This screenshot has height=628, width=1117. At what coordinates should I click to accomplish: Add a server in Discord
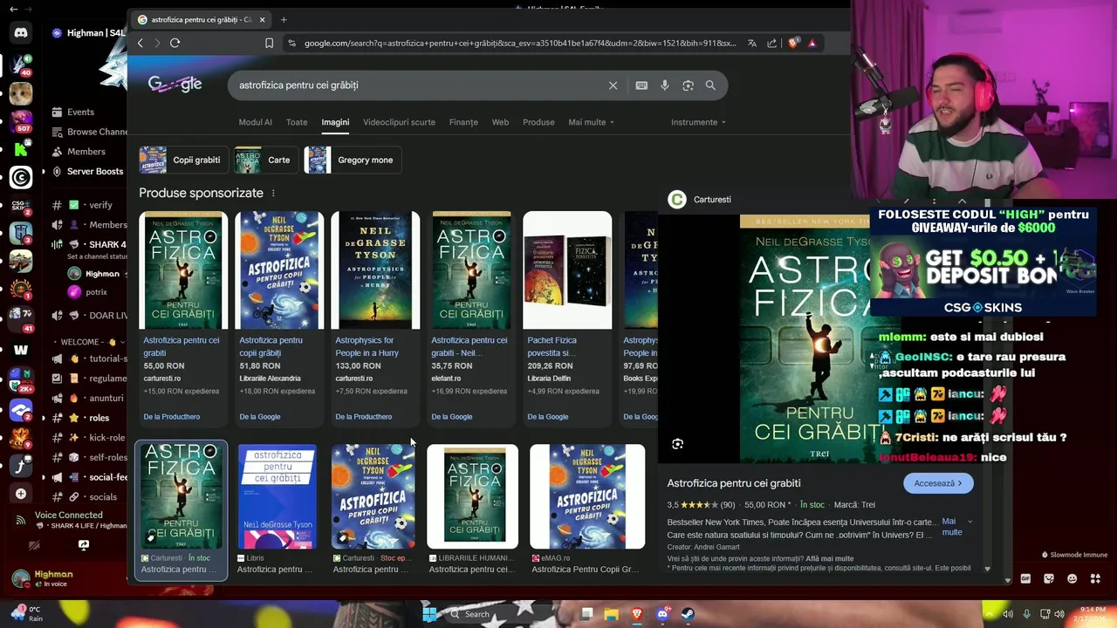[21, 494]
